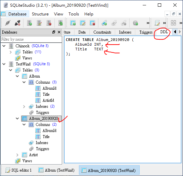
Task: Restore the inner MDI window
Action: point(174,14)
